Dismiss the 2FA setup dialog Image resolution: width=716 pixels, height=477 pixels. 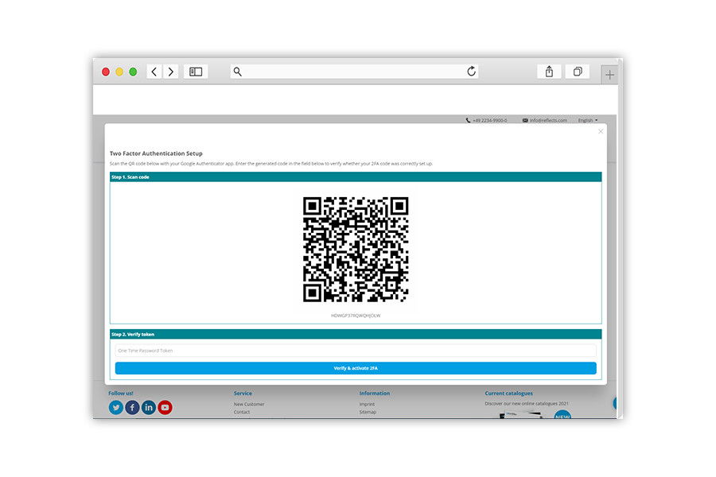601,131
